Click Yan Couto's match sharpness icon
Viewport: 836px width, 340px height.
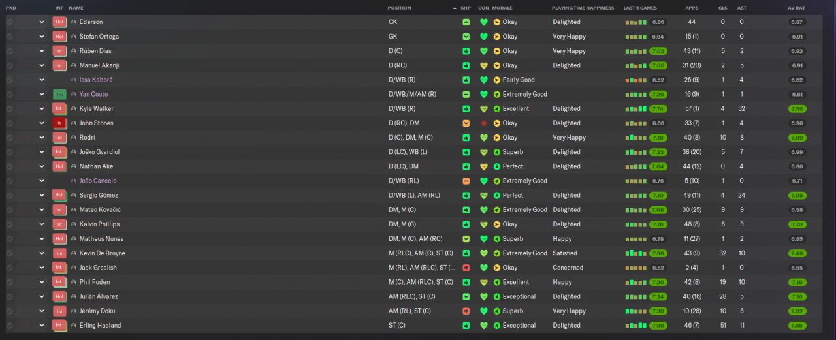(466, 94)
